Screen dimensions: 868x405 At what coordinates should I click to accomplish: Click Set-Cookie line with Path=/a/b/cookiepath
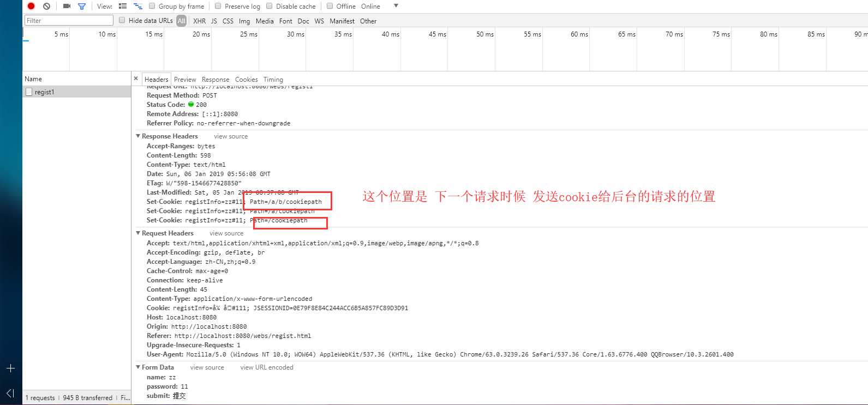pos(234,202)
